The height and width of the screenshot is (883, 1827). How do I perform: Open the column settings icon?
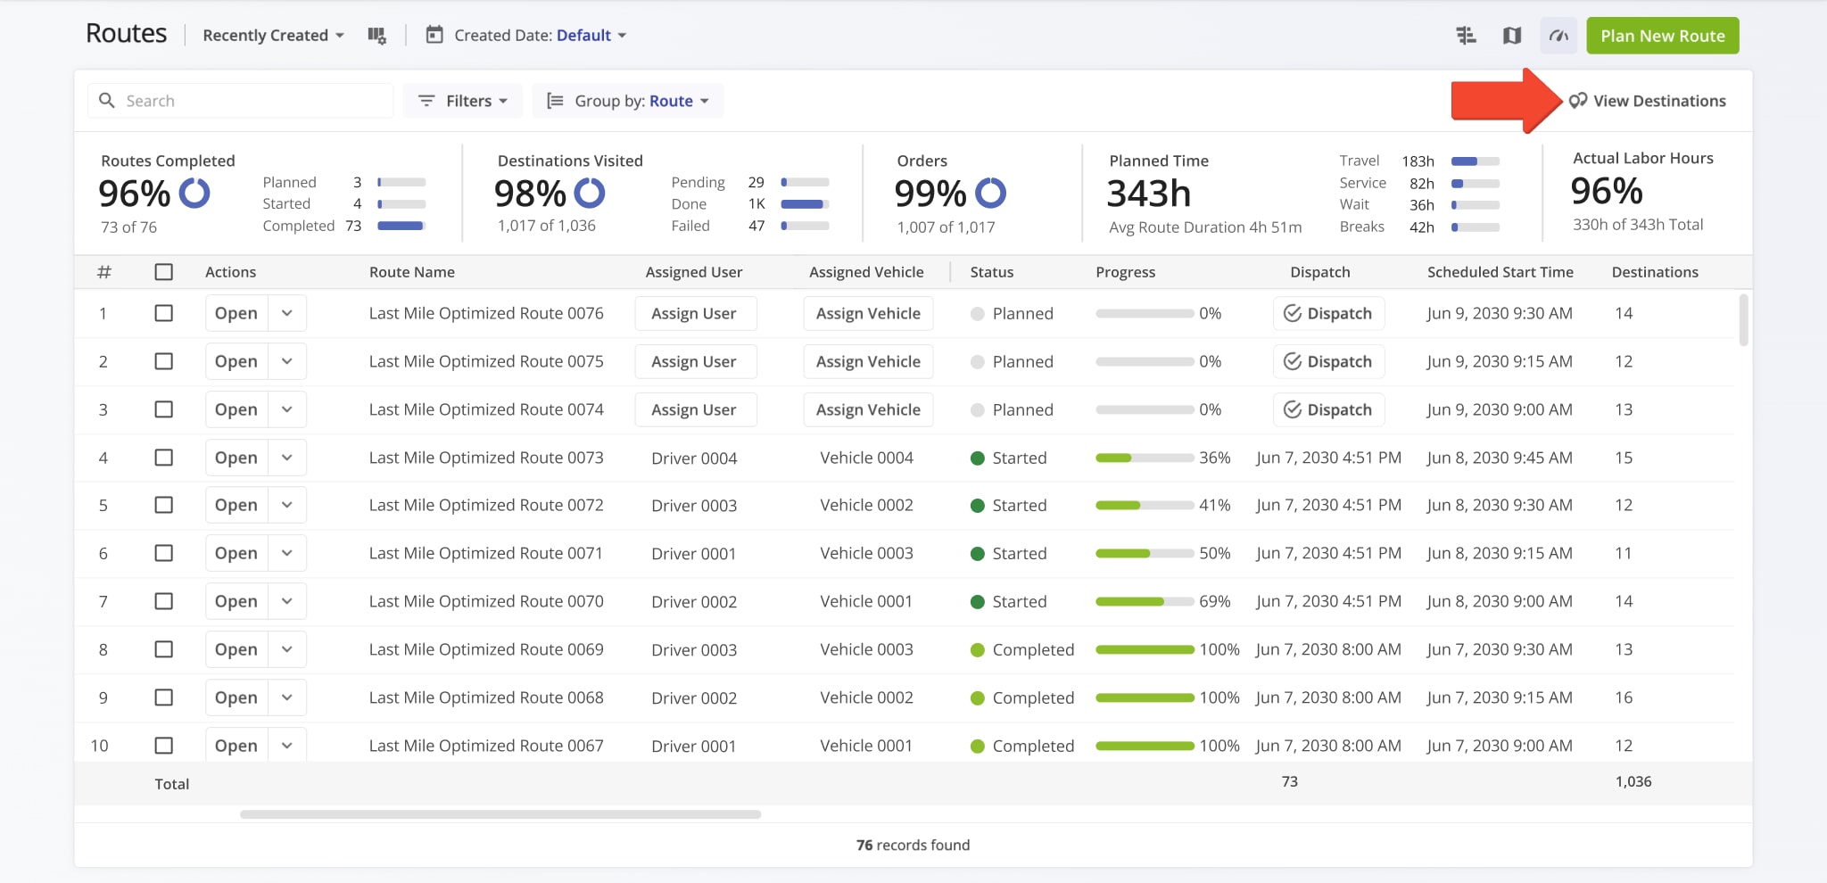pos(377,35)
